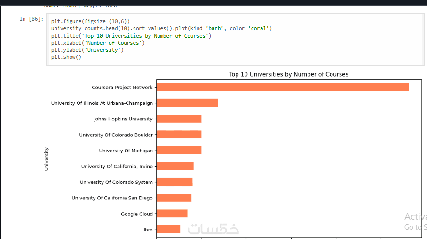The height and width of the screenshot is (239, 427).
Task: Click the plt.ylabel('University') code line
Action: [87, 50]
